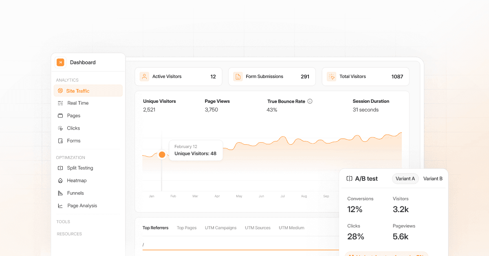Viewport: 489px width, 256px height.
Task: Click the Funnels sidebar icon
Action: click(x=60, y=193)
